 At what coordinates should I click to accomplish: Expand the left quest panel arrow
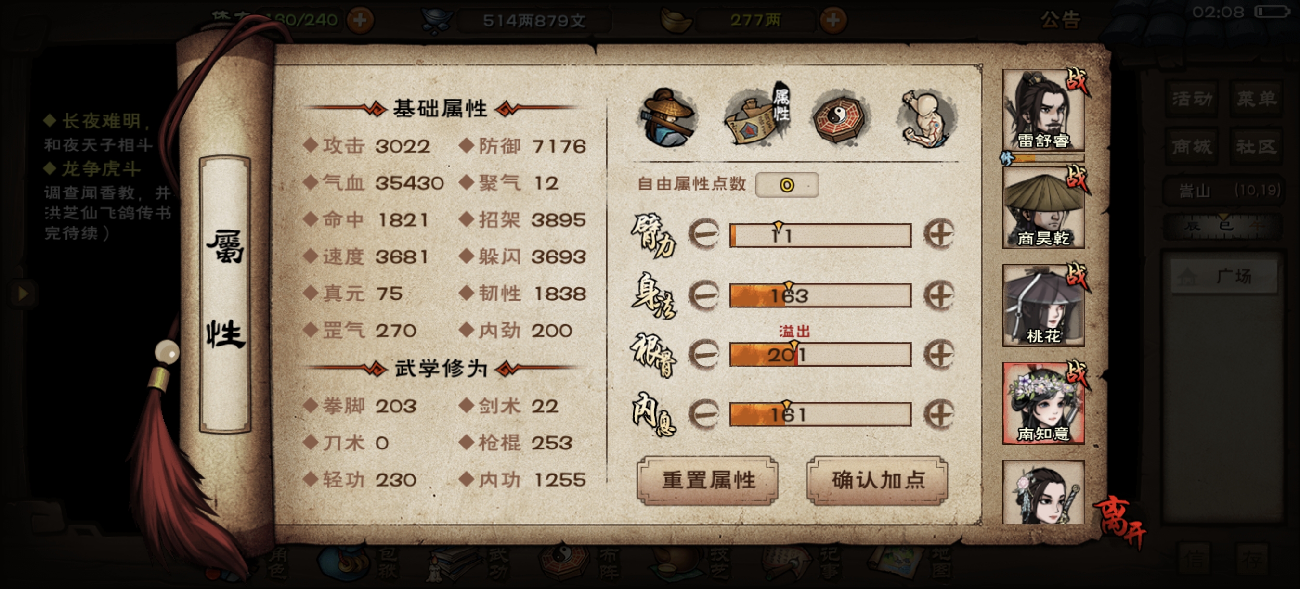(x=23, y=294)
